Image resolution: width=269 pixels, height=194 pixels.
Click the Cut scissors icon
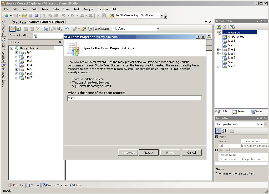(x=44, y=16)
